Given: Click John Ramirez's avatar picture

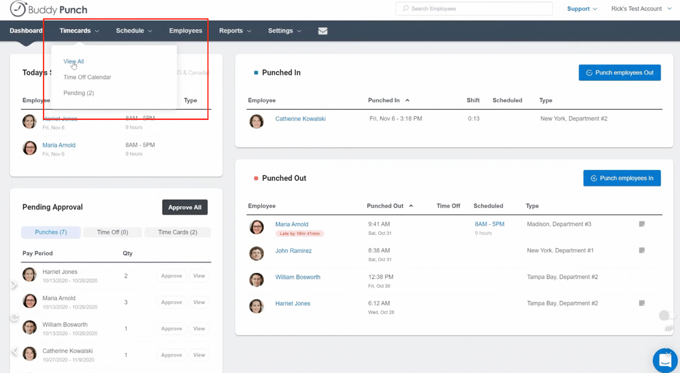Looking at the screenshot, I should click(257, 253).
